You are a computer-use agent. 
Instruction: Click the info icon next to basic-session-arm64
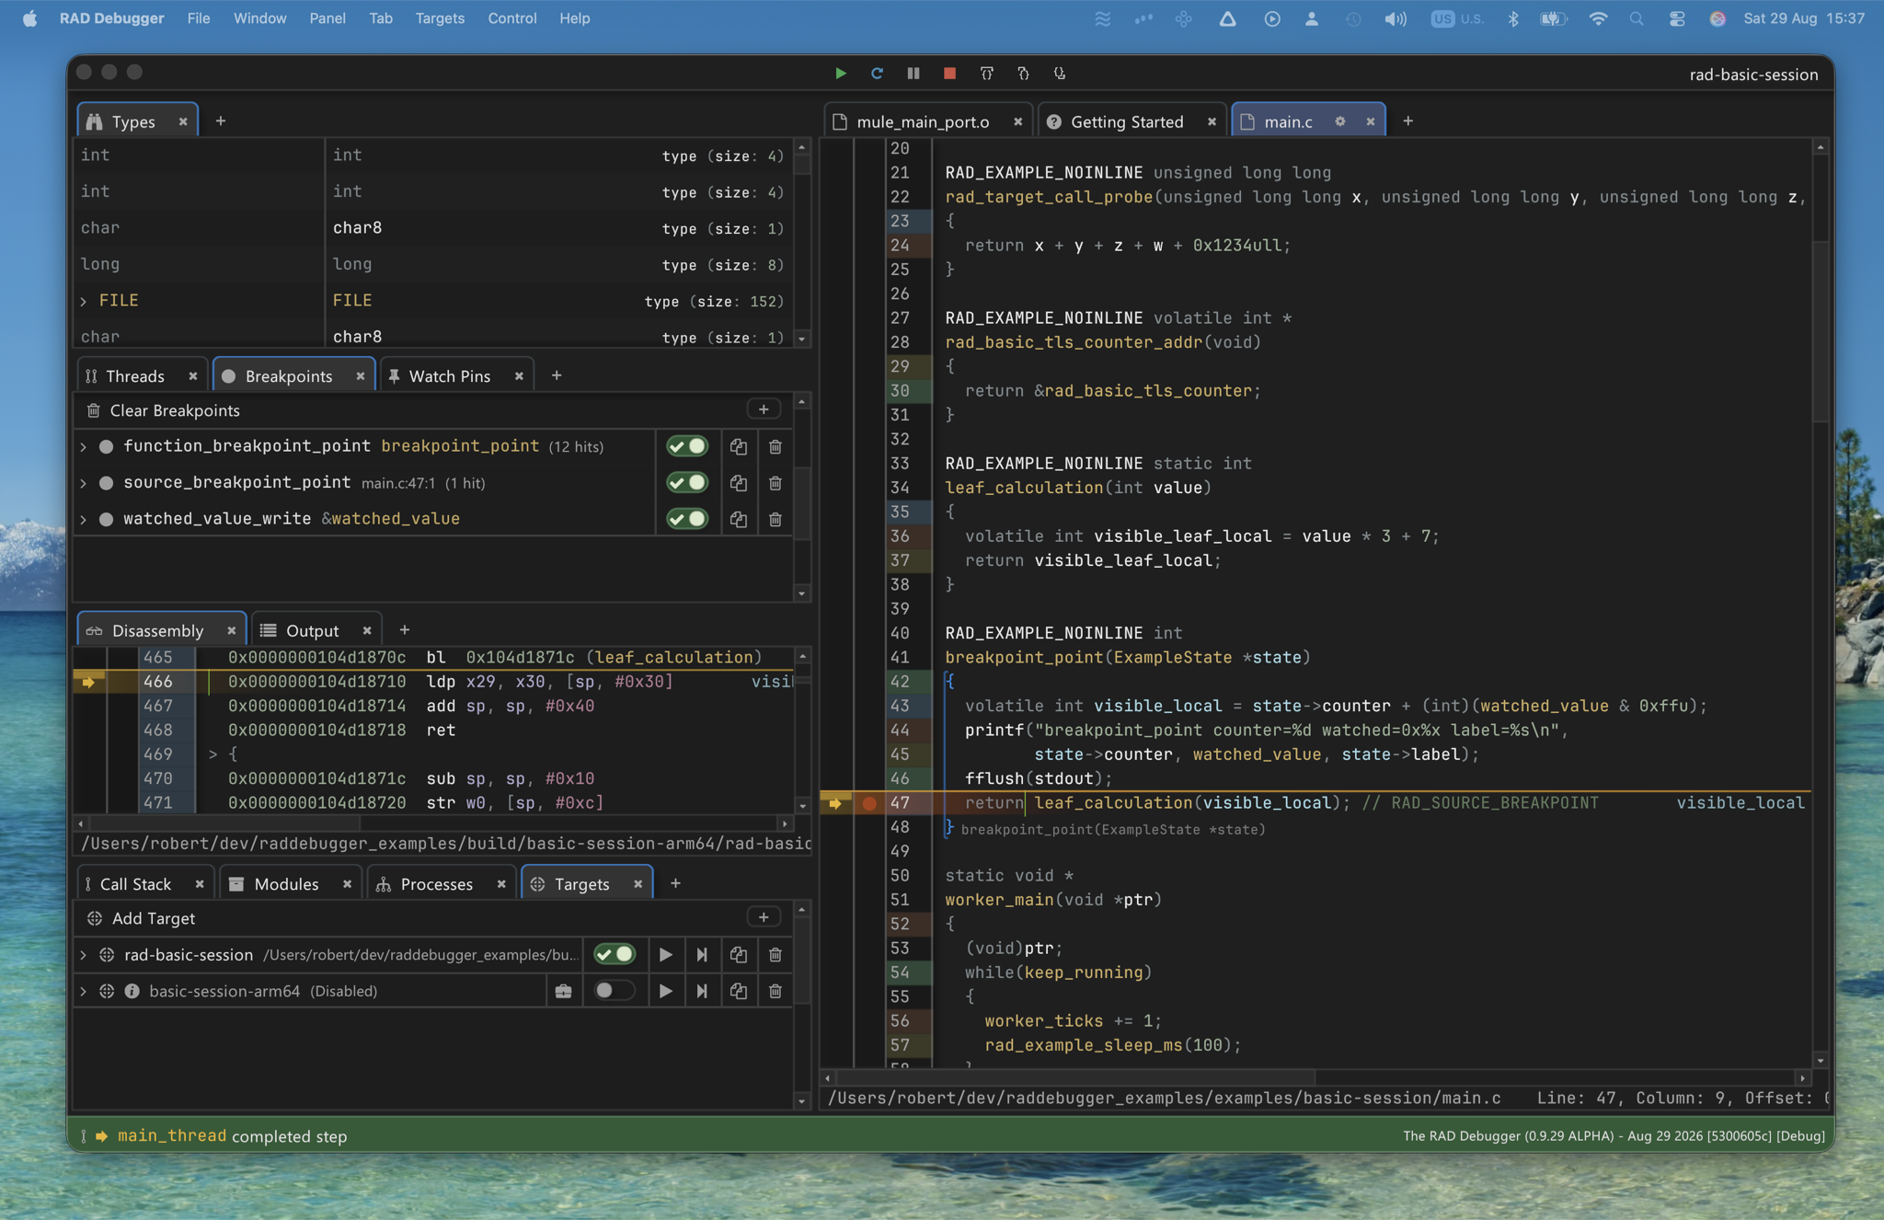click(132, 991)
